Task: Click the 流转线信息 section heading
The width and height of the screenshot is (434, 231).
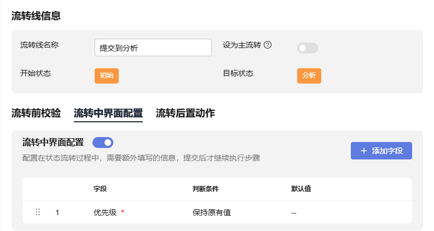Action: point(36,15)
